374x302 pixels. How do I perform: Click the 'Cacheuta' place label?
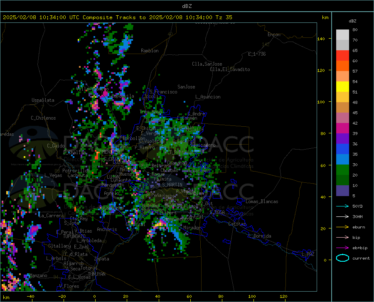[x=78, y=175]
